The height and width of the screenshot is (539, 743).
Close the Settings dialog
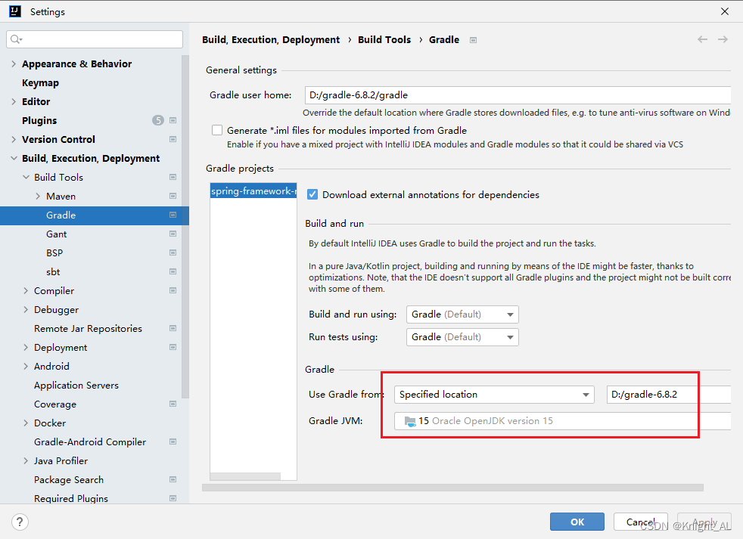click(x=725, y=11)
